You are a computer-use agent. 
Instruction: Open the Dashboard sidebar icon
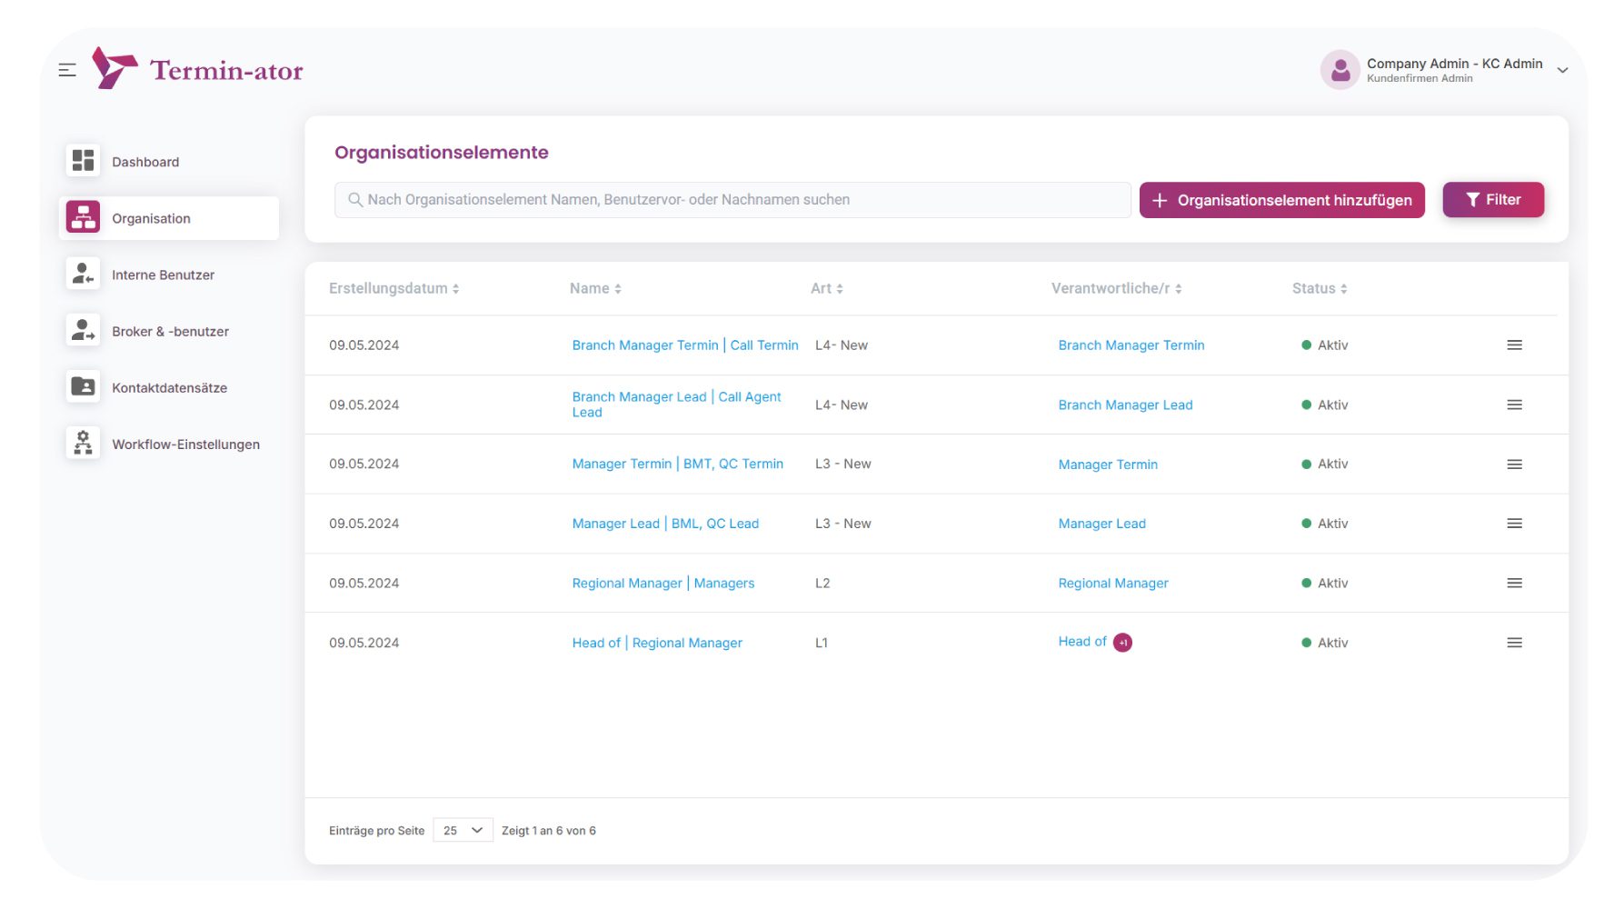(83, 161)
